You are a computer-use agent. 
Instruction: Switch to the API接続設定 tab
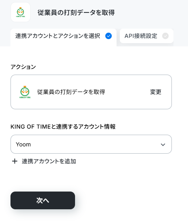pos(146,36)
